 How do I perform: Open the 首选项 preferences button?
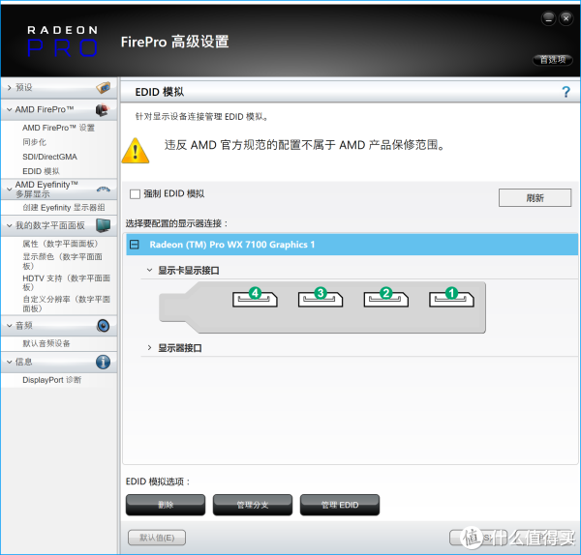[x=553, y=60]
